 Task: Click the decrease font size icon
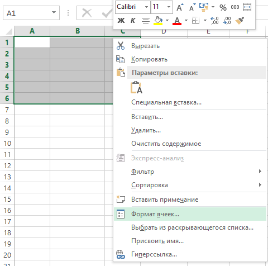coord(192,7)
